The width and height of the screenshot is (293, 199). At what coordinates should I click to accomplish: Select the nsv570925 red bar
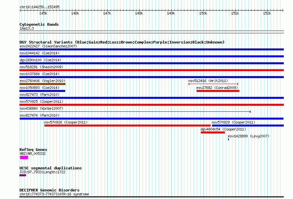click(x=151, y=105)
